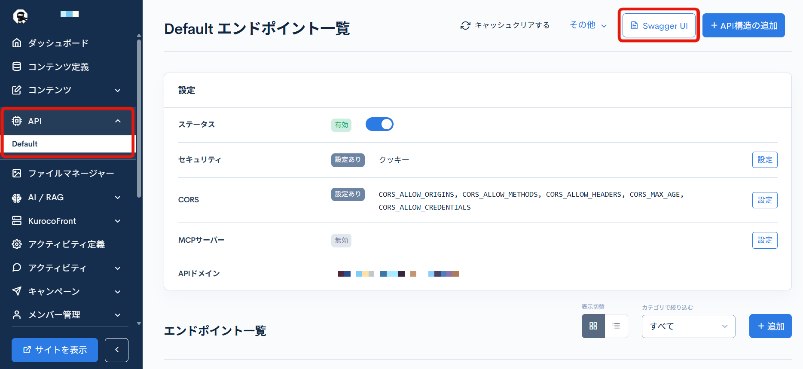
Task: Expand the アクティビティ chevron
Action: pos(118,268)
